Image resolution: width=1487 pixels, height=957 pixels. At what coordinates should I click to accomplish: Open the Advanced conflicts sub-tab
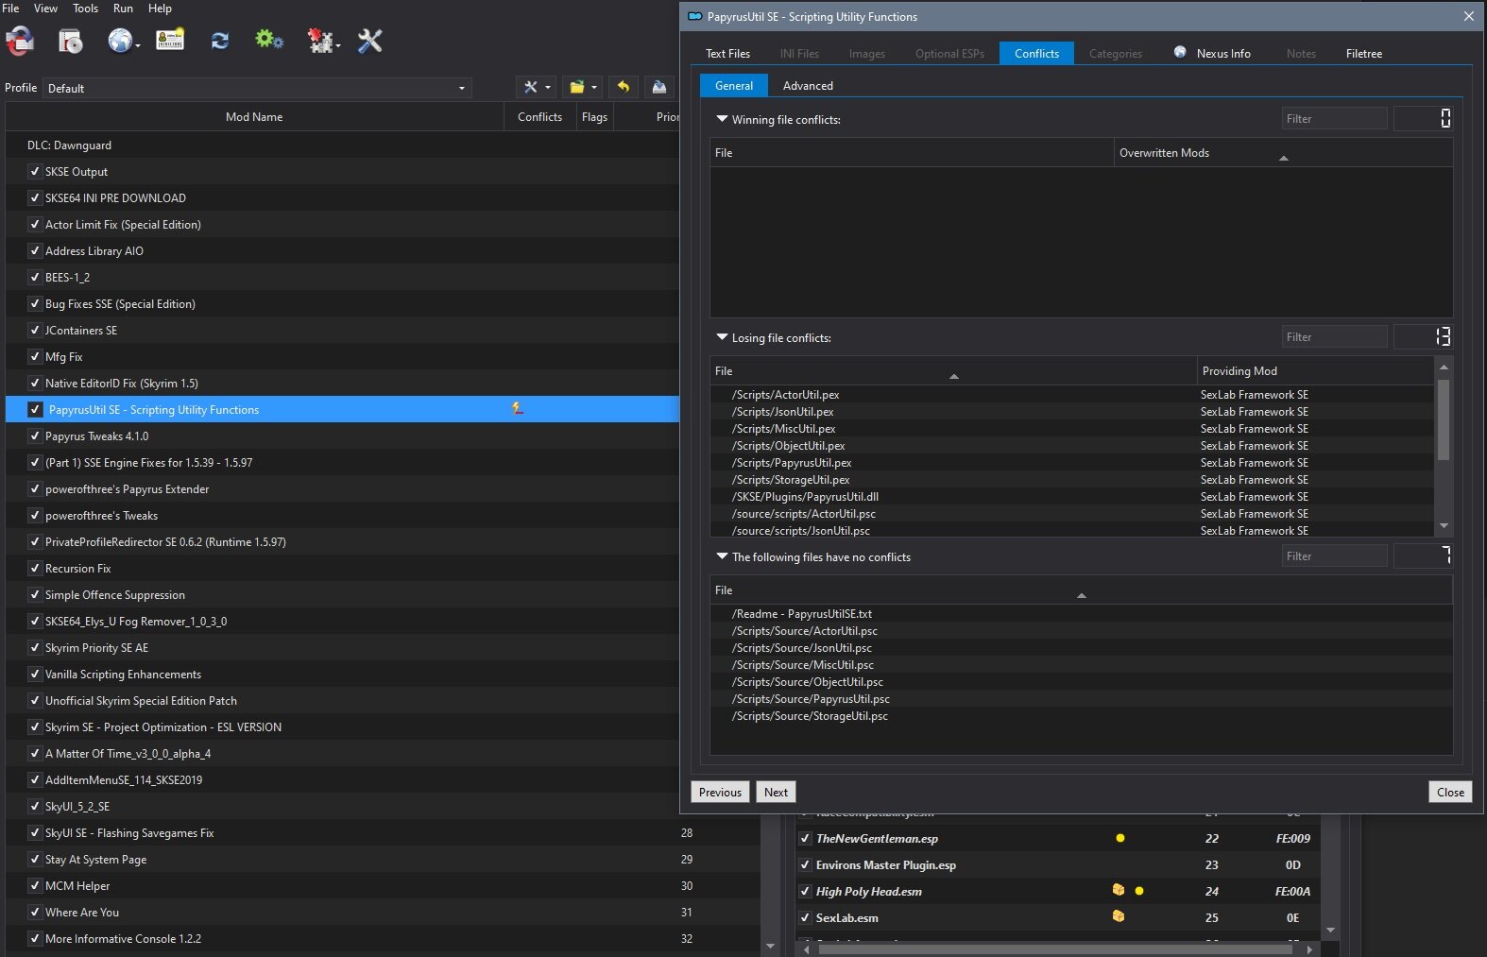pos(808,86)
